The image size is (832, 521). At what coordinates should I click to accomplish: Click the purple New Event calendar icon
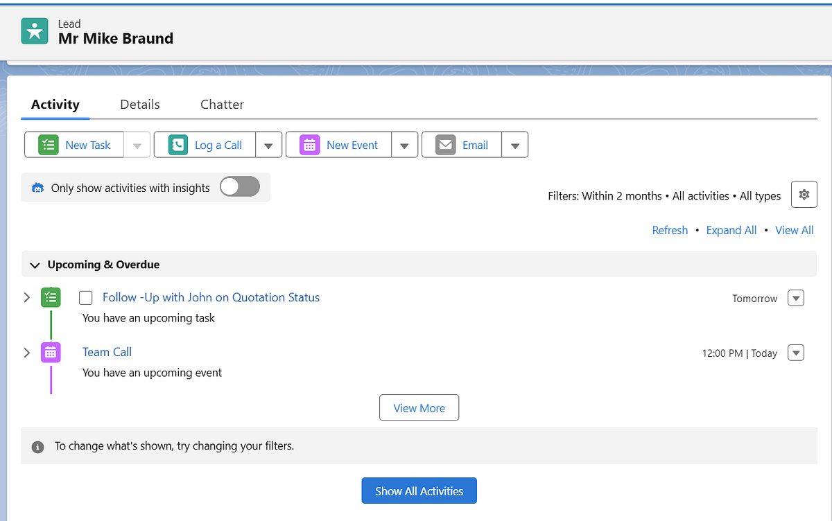pos(310,145)
